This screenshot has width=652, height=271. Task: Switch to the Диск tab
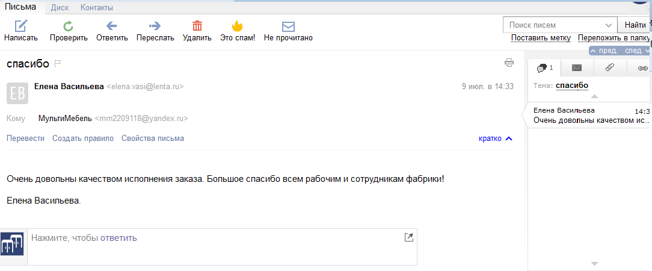[60, 8]
